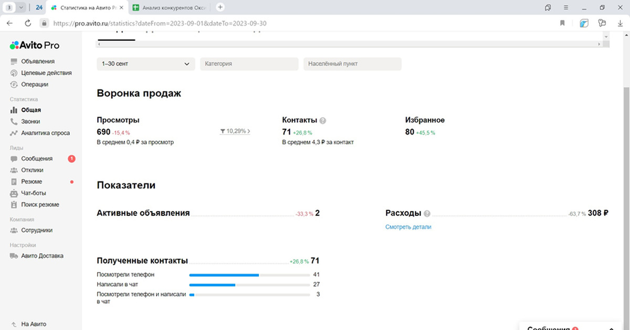Go to На Авито link
Viewport: 630px width, 330px height.
(x=34, y=324)
